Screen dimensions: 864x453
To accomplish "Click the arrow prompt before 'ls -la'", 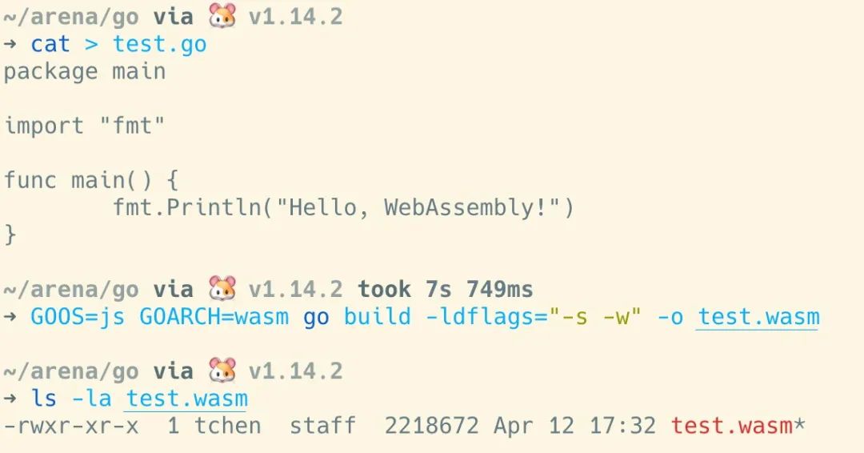I will pos(10,398).
